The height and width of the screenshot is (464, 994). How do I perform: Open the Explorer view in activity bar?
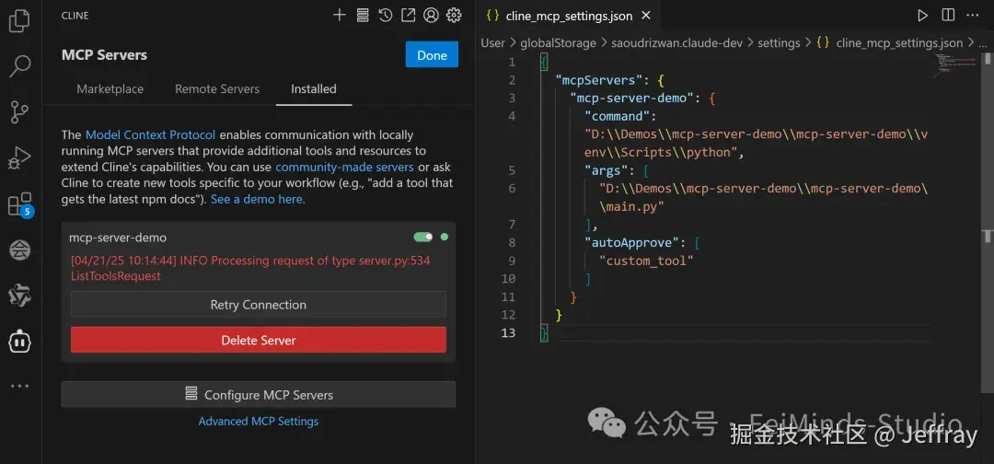point(19,21)
